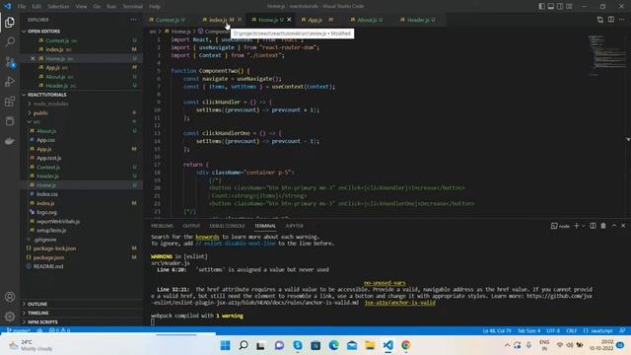Screen dimensions: 631x355
Task: Close Home.js in Open Editors list
Action: pos(33,58)
